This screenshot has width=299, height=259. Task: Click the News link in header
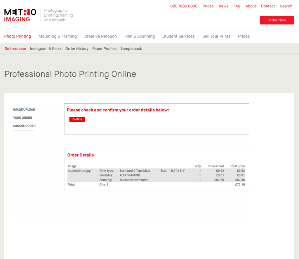[223, 6]
